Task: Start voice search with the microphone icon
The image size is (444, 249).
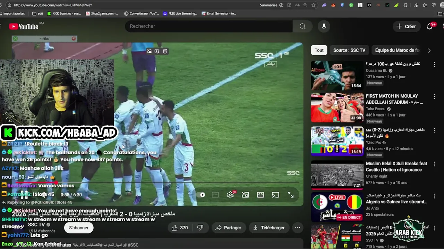Action: (x=324, y=26)
